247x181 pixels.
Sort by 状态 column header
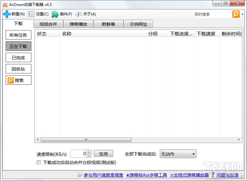coord(47,34)
